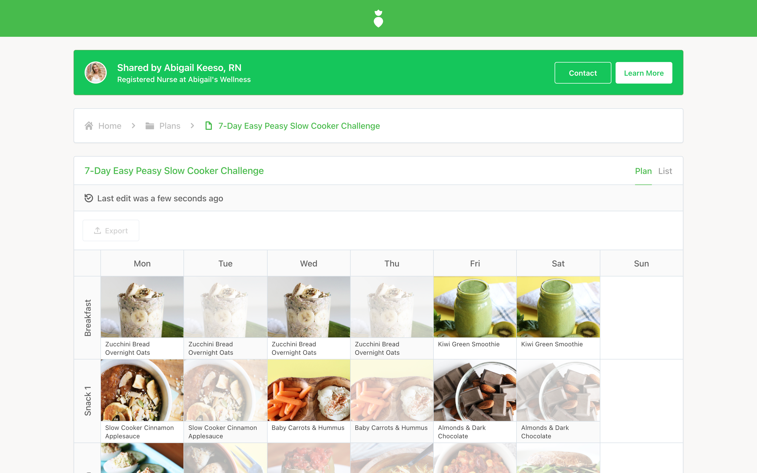757x473 pixels.
Task: Open Friday's Kiwi Green Smoothie thumbnail
Action: [475, 307]
